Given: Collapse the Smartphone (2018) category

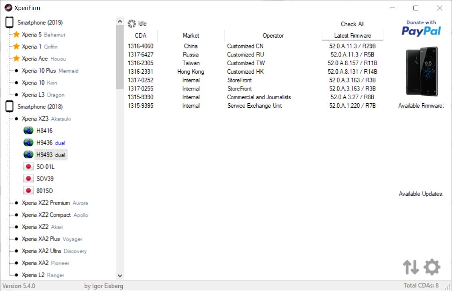Looking at the screenshot, I should [9, 107].
